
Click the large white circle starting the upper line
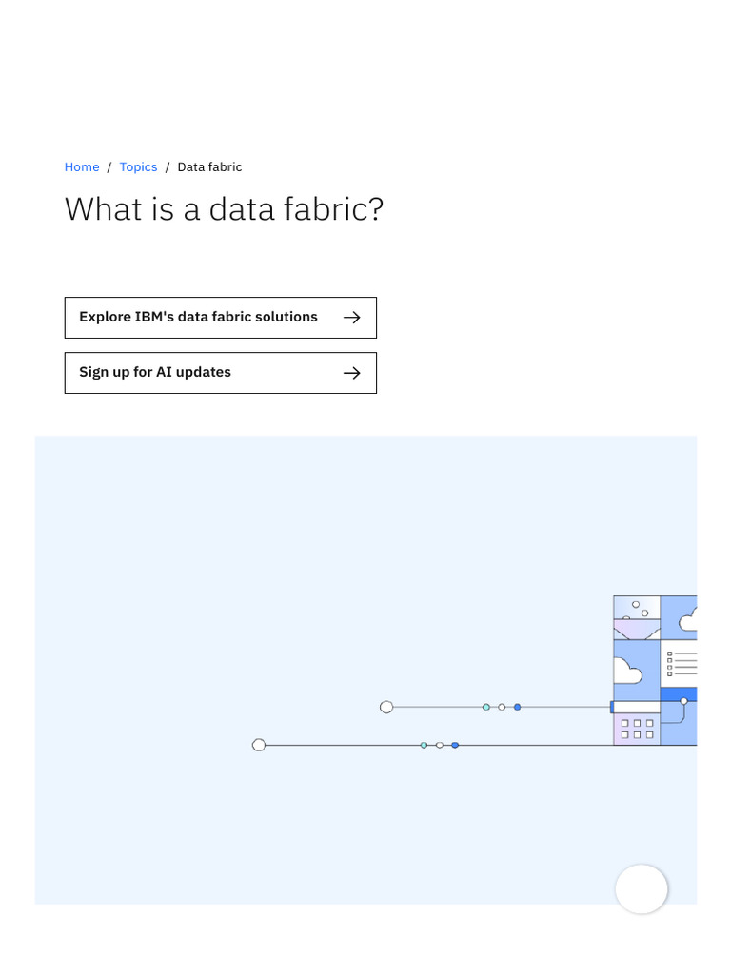386,707
